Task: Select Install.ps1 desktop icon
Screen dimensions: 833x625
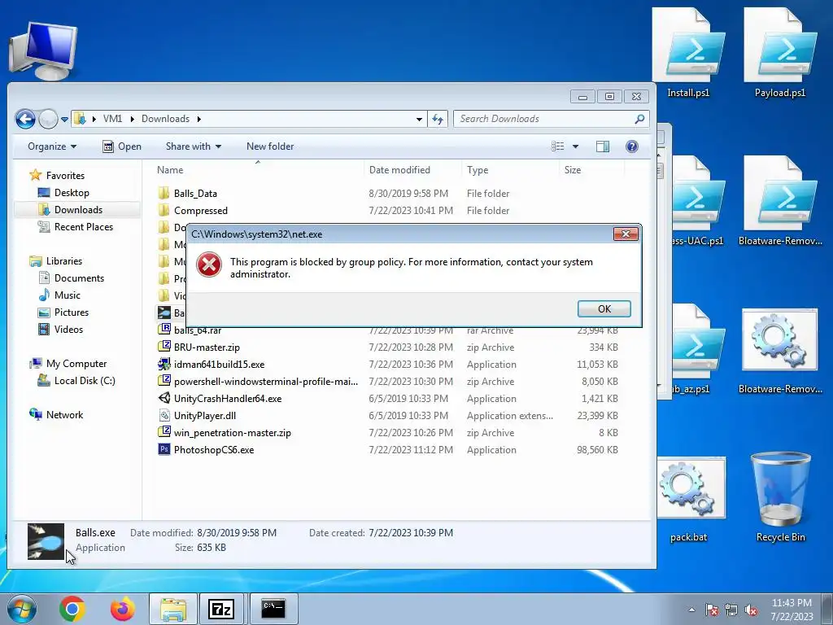Action: tap(688, 53)
